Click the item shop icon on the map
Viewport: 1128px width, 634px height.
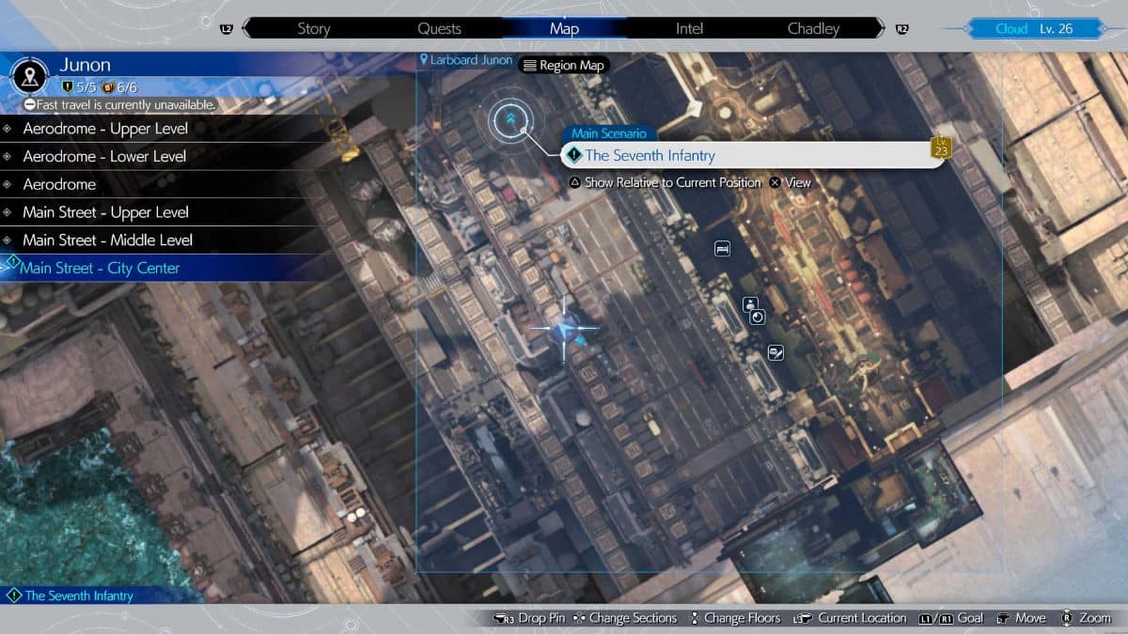tap(757, 317)
